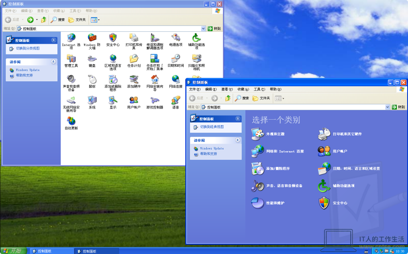Open 电源选项 icon
This screenshot has height=254, width=408.
pos(176,40)
